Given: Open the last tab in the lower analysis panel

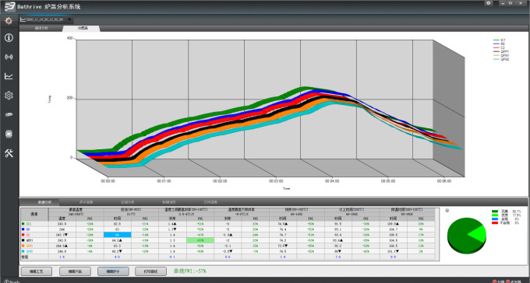Looking at the screenshot, I should tap(210, 202).
